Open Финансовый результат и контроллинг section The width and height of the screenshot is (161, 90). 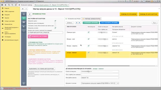pos(11,28)
